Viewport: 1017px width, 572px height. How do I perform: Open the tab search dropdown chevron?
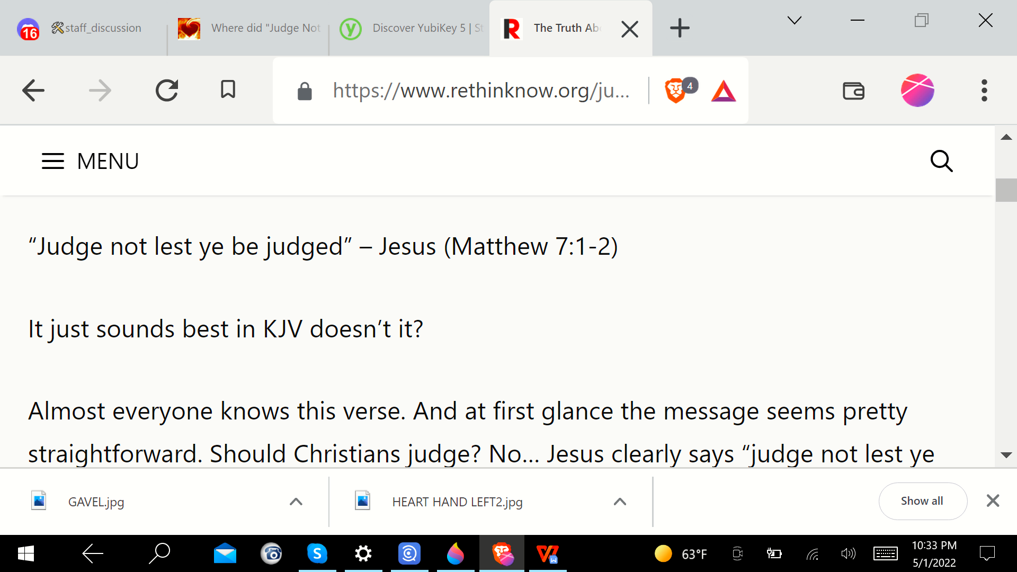(x=794, y=21)
